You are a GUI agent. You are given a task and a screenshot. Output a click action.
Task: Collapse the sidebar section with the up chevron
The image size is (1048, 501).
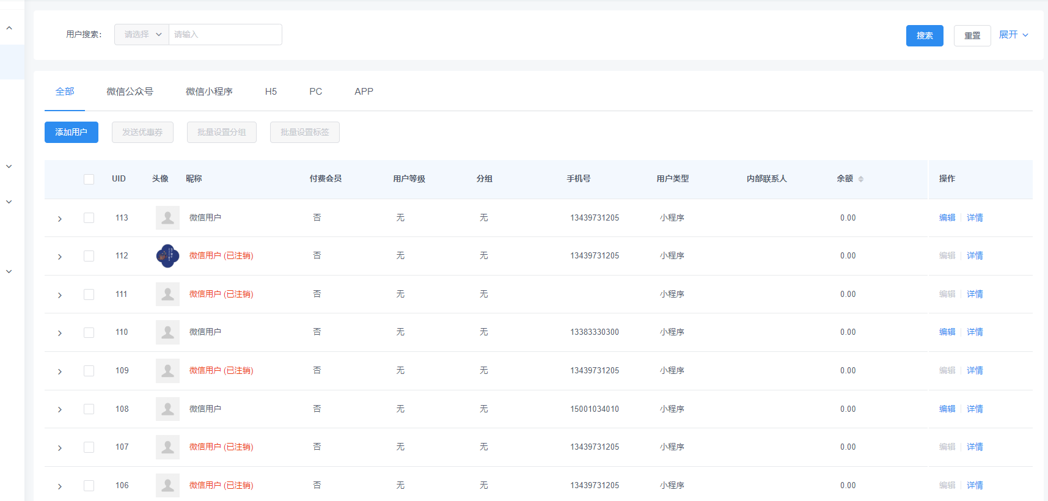click(9, 28)
